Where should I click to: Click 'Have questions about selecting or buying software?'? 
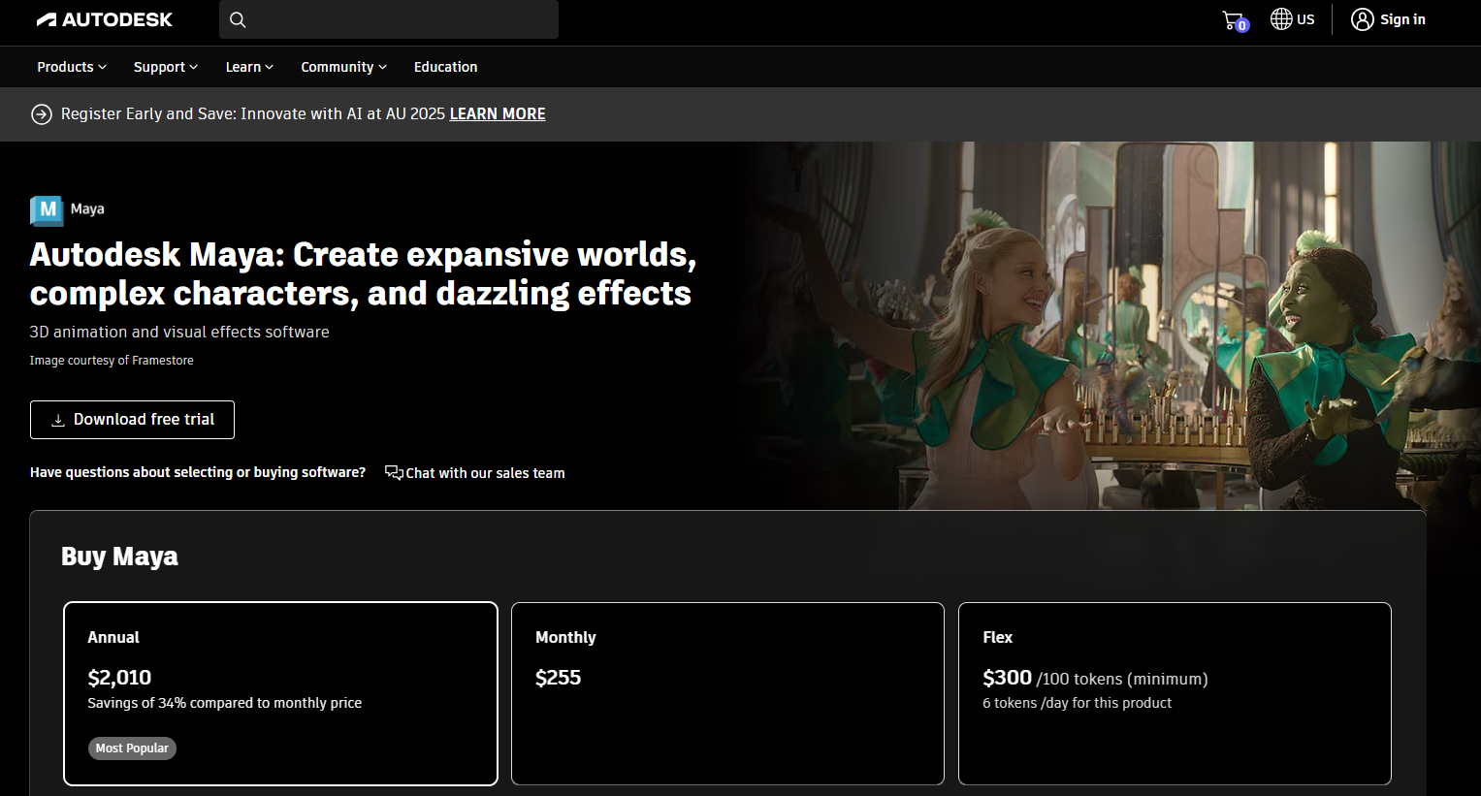[198, 472]
